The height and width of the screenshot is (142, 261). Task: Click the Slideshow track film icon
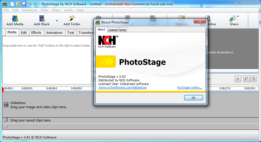[x=6, y=105]
